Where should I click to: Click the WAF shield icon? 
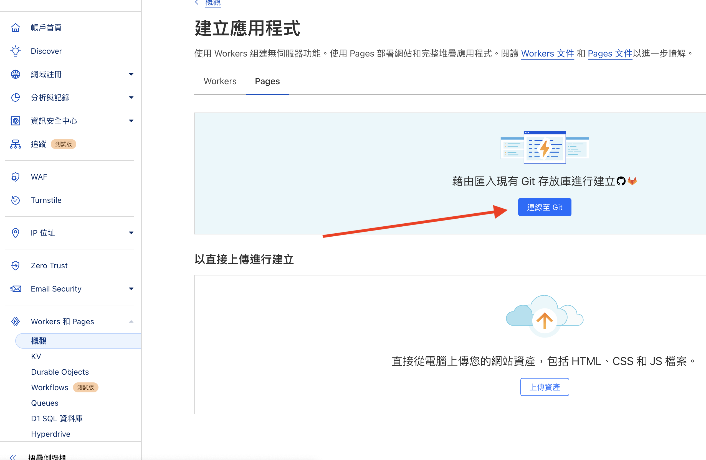point(16,177)
